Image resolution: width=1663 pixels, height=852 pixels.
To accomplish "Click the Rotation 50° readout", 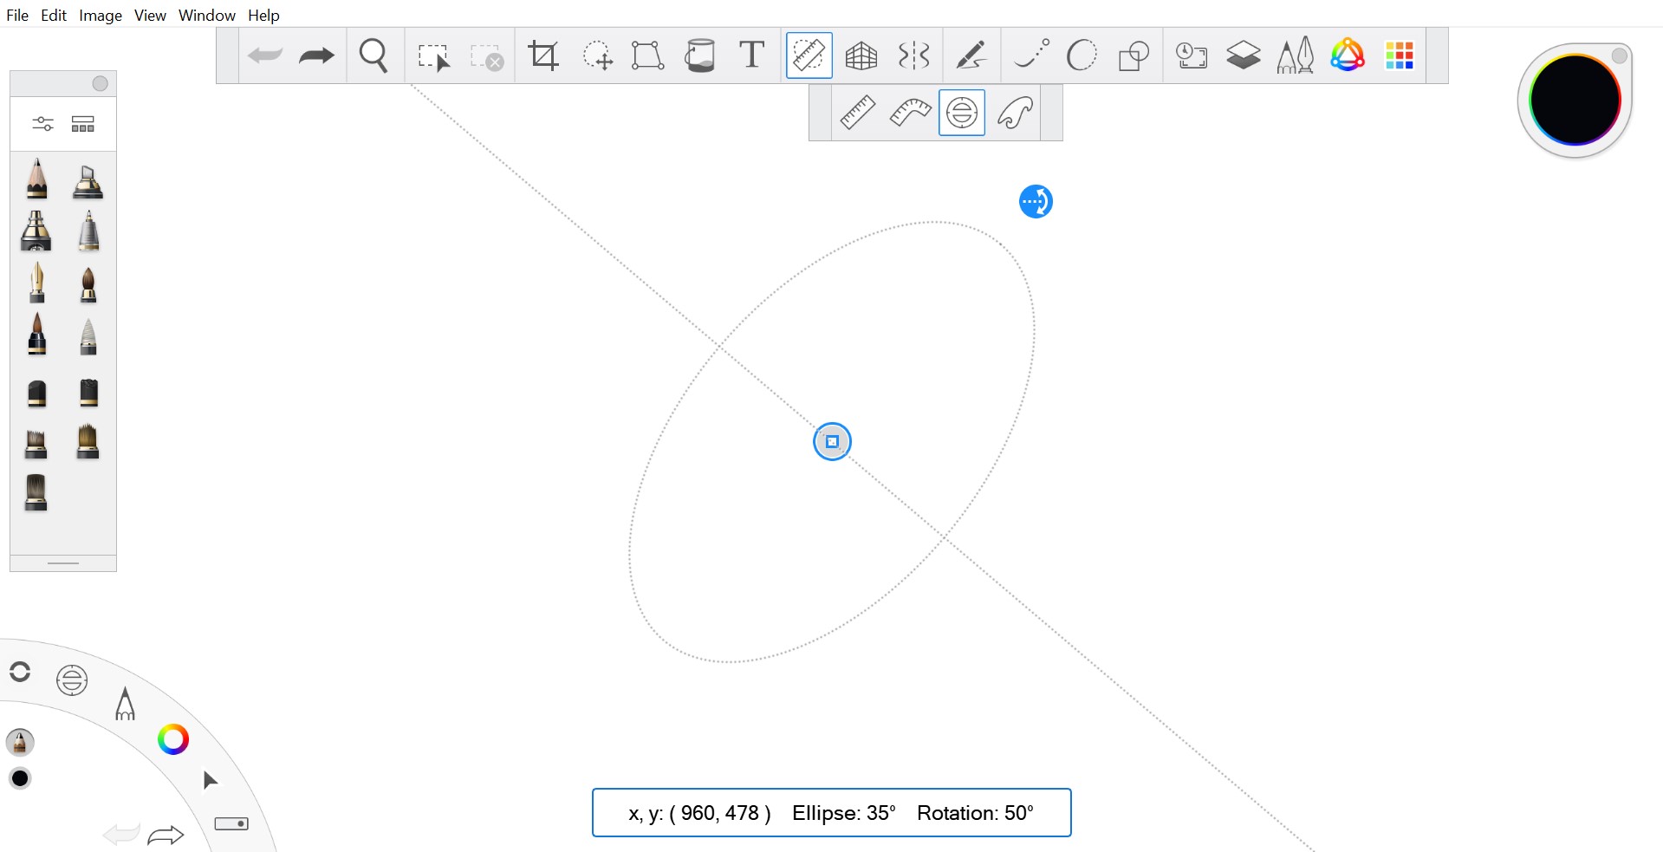I will pos(975,813).
